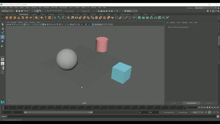This screenshot has width=220, height=124.
Task: Activate the Move tool in the toolbox
Action: [x=2, y=37]
